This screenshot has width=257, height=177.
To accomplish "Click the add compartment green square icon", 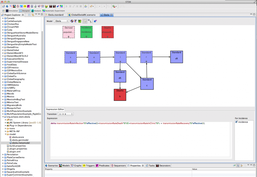I will [x=80, y=21].
